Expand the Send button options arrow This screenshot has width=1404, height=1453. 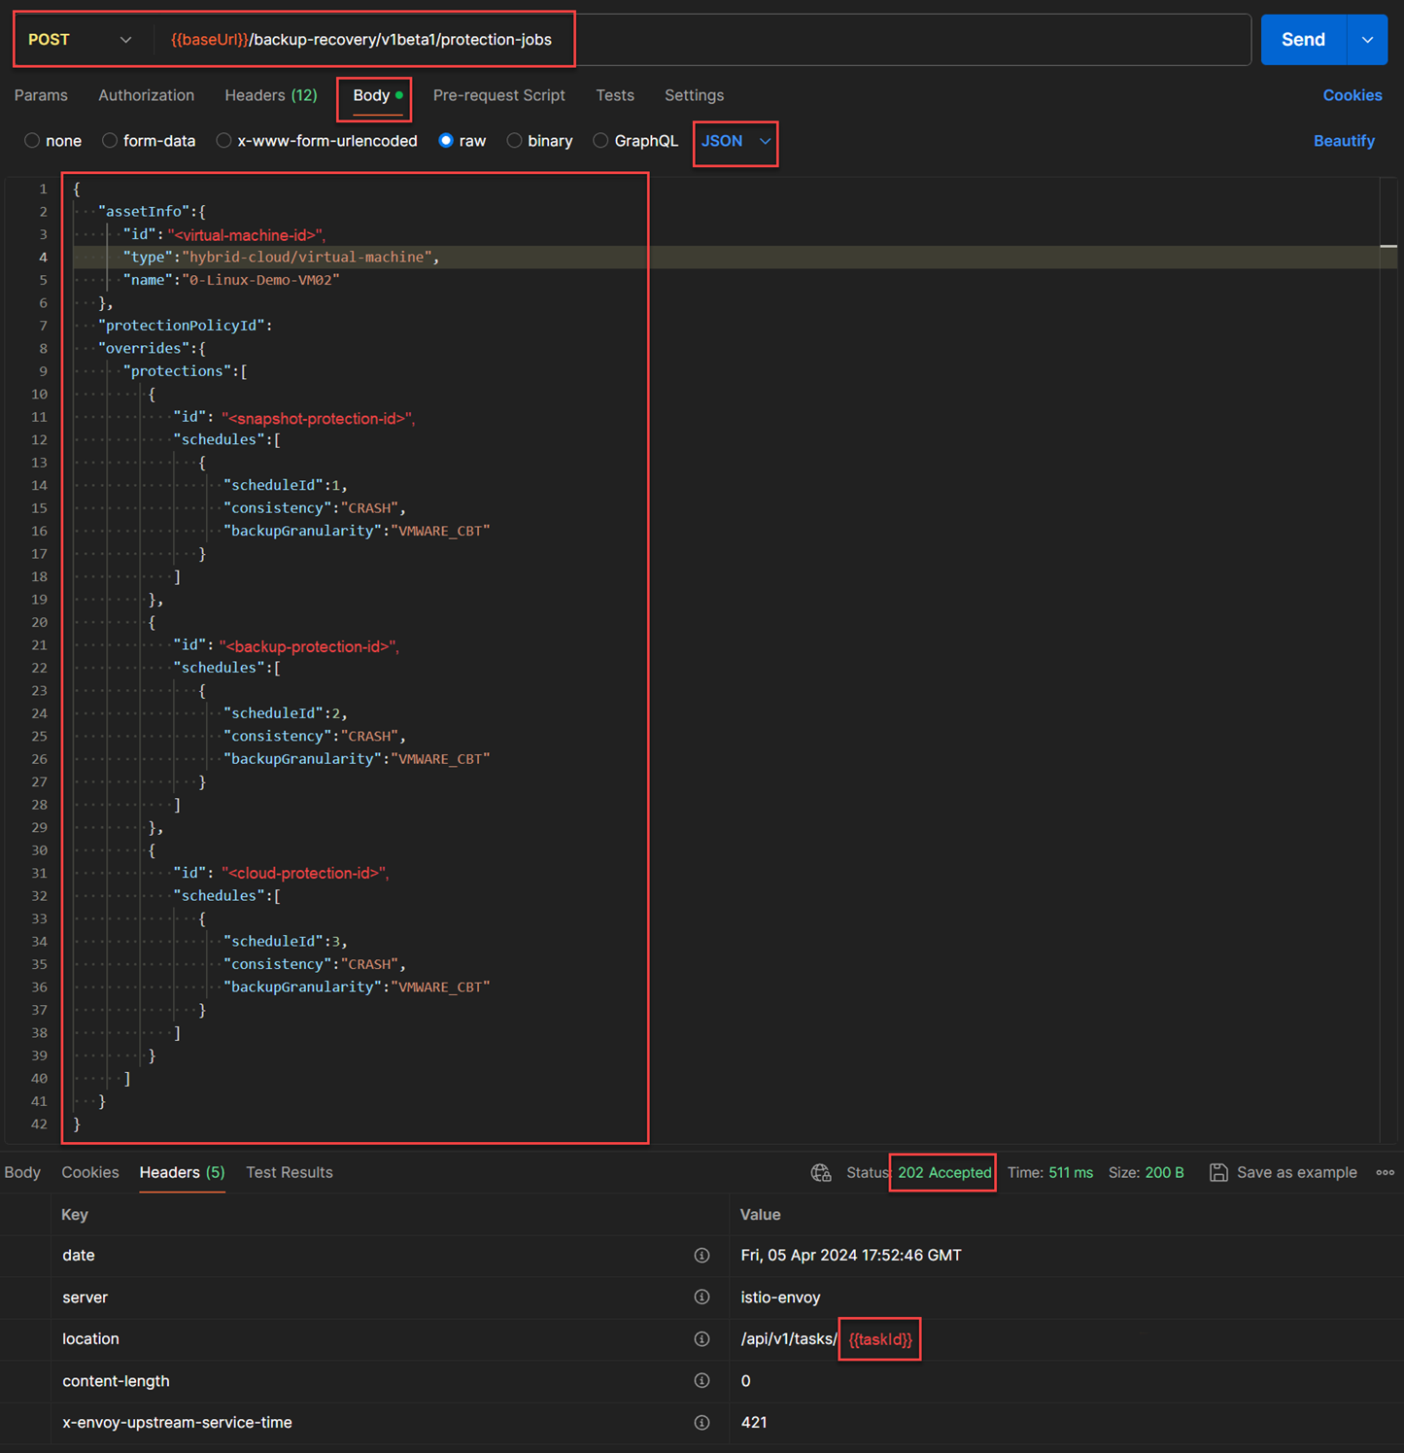pyautogui.click(x=1367, y=40)
